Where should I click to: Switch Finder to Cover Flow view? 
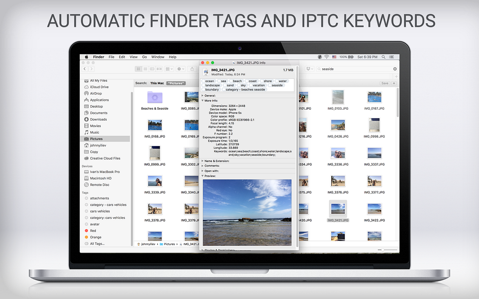(159, 69)
